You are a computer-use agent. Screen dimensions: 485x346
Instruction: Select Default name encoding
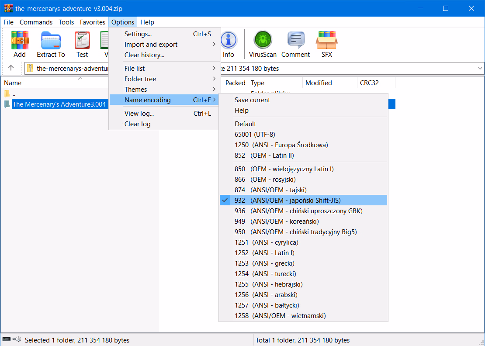(x=303, y=124)
